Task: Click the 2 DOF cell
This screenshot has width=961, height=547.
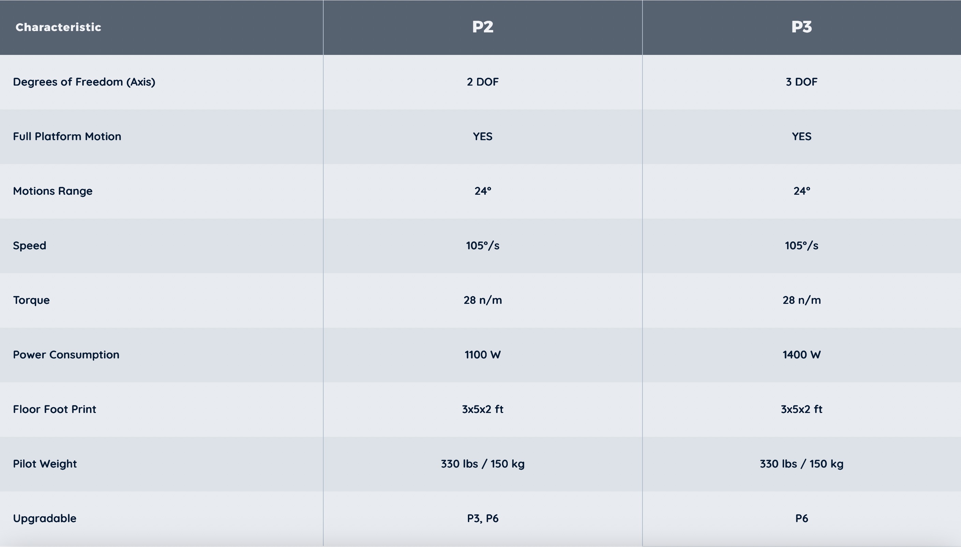Action: pos(483,82)
